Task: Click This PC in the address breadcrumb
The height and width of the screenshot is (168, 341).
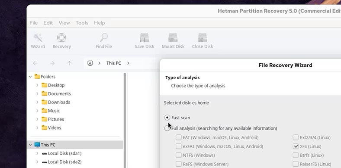Action: click(x=113, y=63)
